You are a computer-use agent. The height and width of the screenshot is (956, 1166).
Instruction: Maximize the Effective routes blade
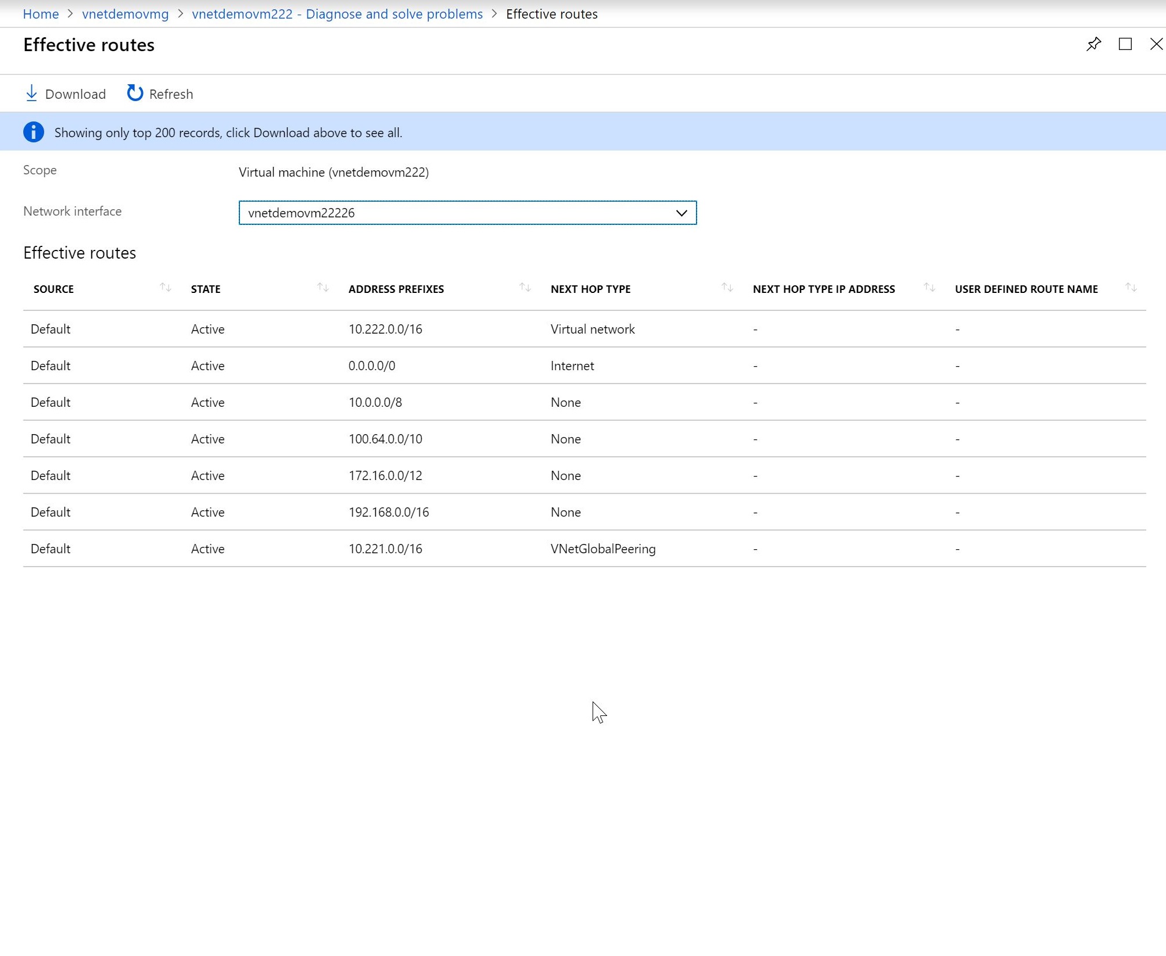pos(1125,44)
